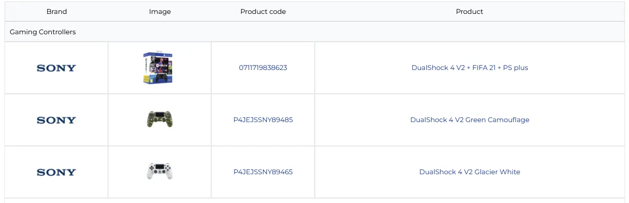Click the Product column header

[470, 11]
